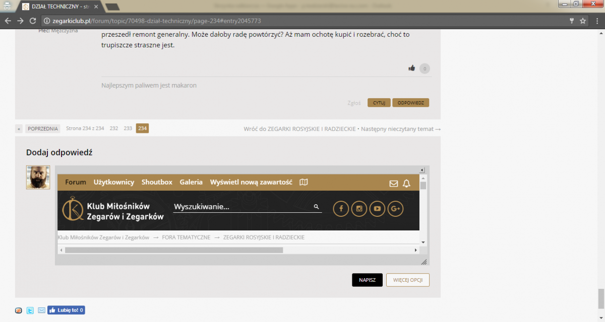Share via the orange social bookmark icon
This screenshot has height=322, width=605.
(19, 310)
